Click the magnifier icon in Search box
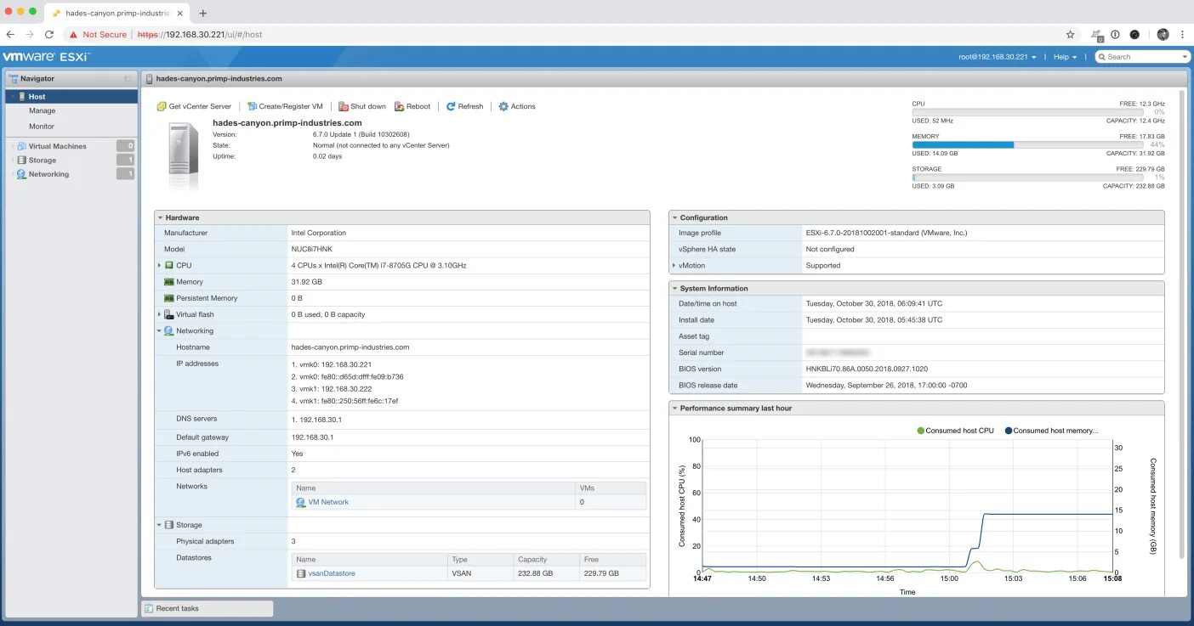Image resolution: width=1194 pixels, height=626 pixels. pos(1102,57)
